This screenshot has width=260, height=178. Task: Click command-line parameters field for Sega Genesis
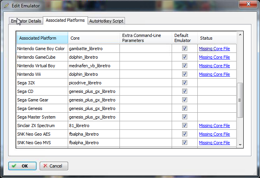pos(146,108)
